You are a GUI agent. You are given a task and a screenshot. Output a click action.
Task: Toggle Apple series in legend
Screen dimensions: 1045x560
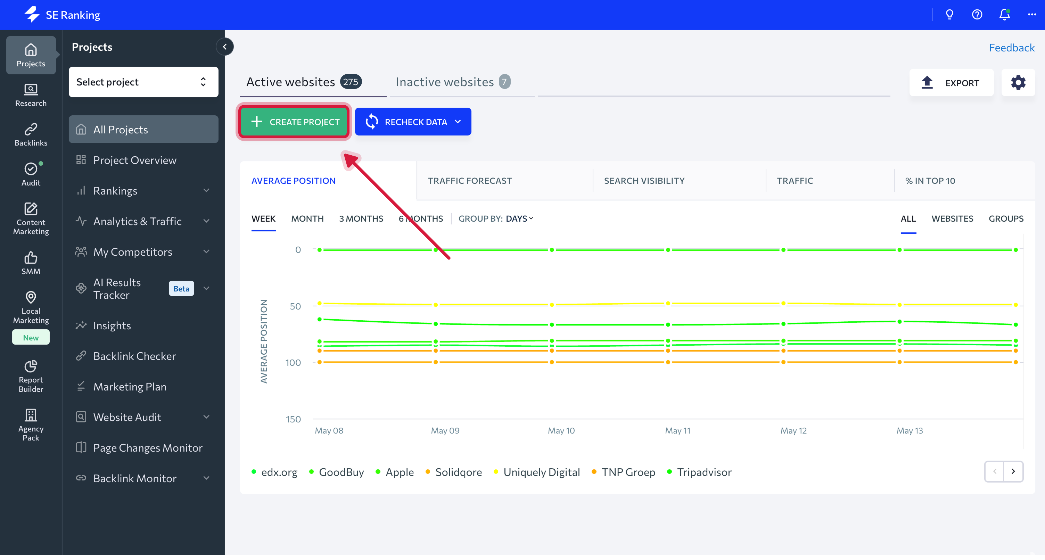point(394,472)
